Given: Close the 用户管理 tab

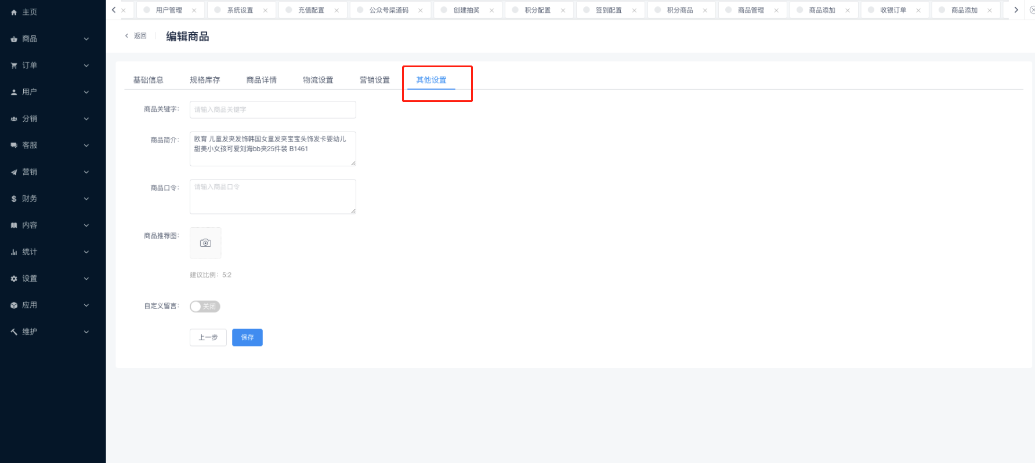Looking at the screenshot, I should point(194,10).
